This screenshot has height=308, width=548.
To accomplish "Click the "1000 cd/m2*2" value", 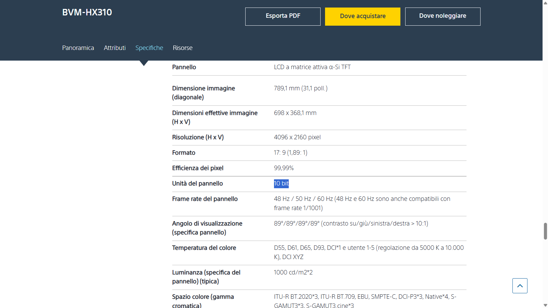I will coord(293,272).
